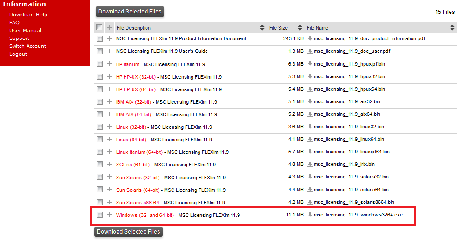Click download icon next to msc_licensing_11.9_hpuxipf.bin
The image size is (458, 241).
(310, 64)
